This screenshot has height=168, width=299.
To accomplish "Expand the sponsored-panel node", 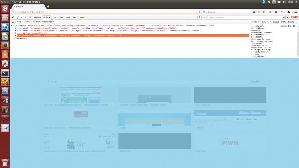I will [16, 28].
